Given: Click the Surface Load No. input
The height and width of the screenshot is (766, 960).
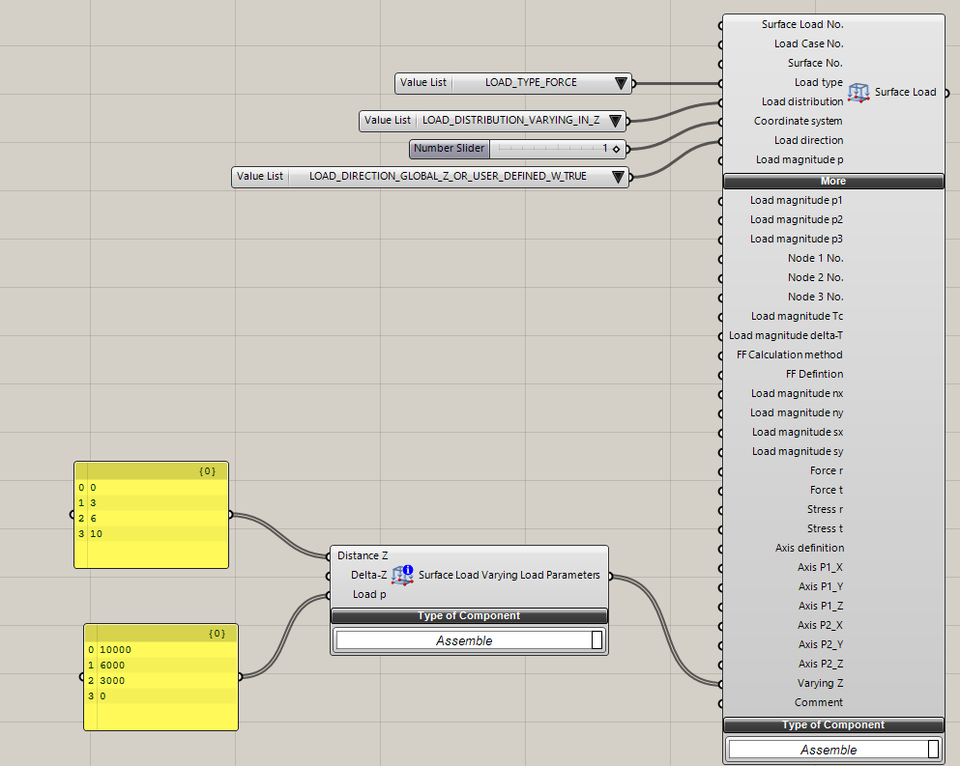Looking at the screenshot, I should (802, 24).
